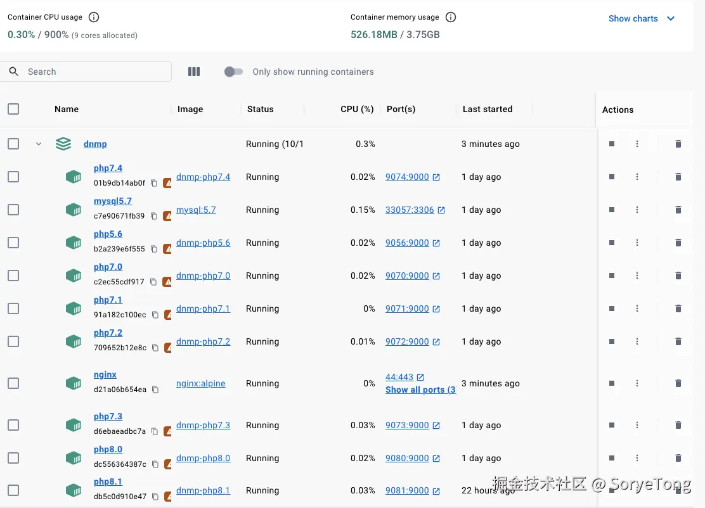Select the php8.0 row checkbox
Screen dimensions: 705x508
coord(13,458)
